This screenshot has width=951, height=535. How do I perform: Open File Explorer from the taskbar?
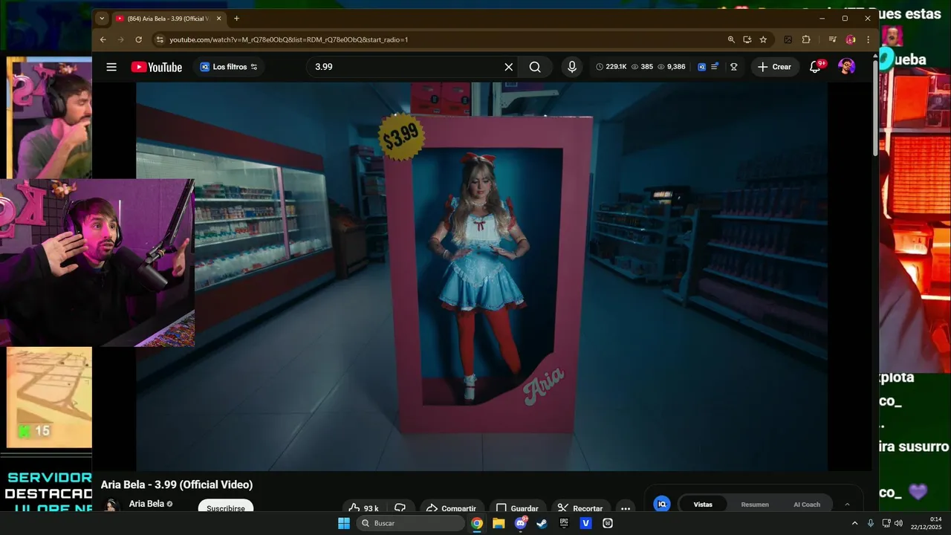499,523
